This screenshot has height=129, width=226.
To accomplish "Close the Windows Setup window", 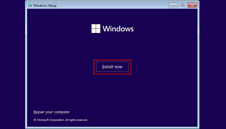I will (192, 5).
